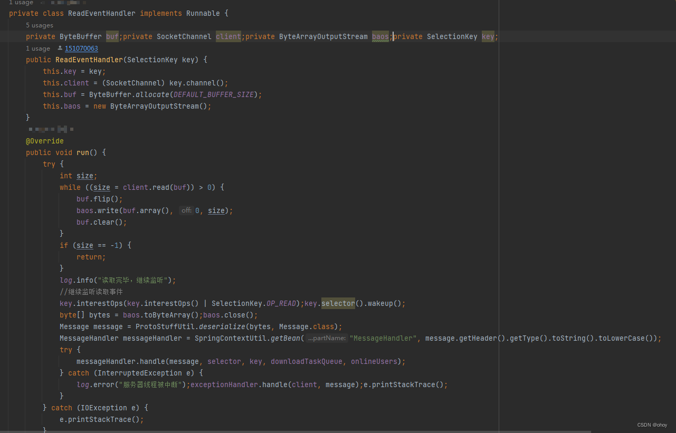
Task: Click the "getBean" method call
Action: 285,338
